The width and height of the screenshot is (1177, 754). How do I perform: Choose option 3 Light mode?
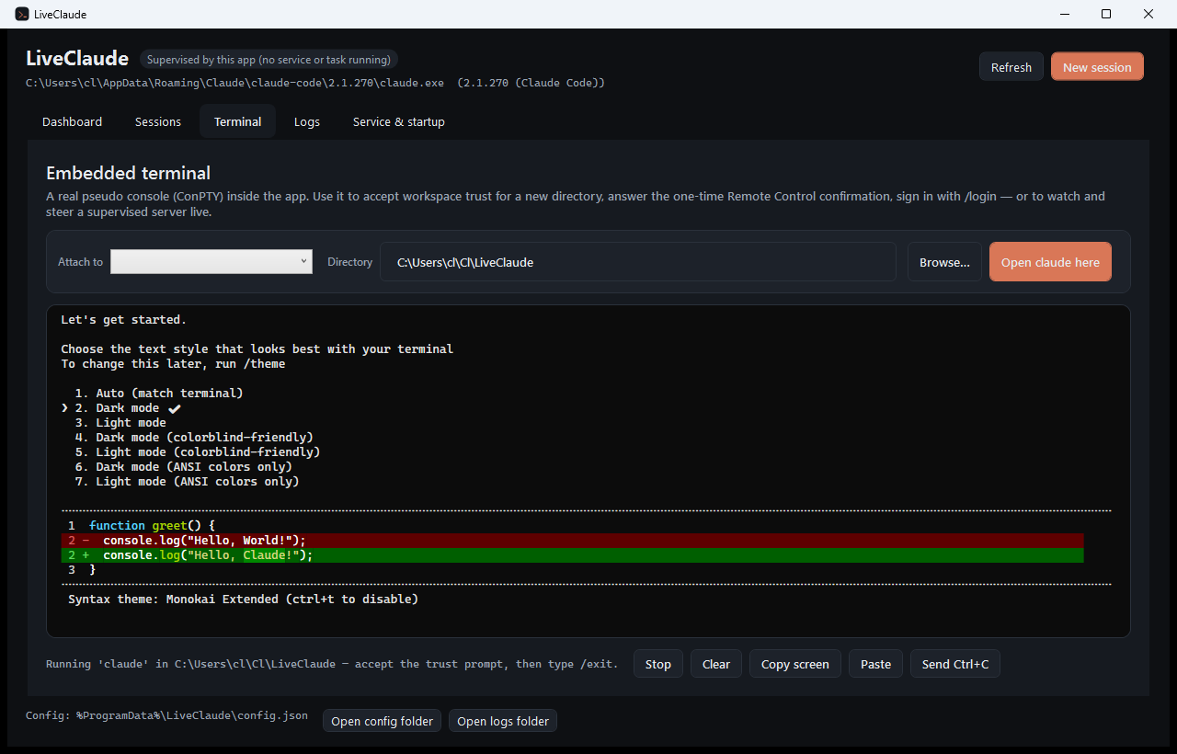(x=121, y=422)
